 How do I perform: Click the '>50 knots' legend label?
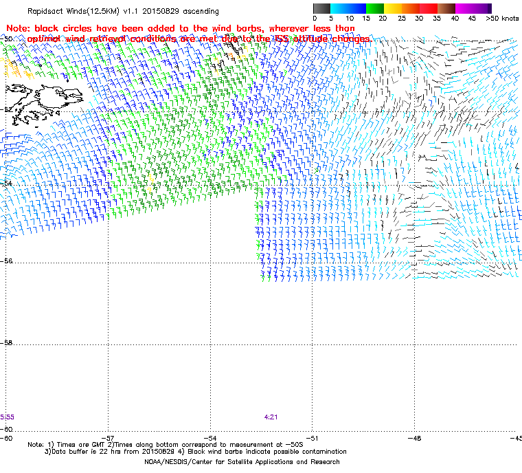502,19
